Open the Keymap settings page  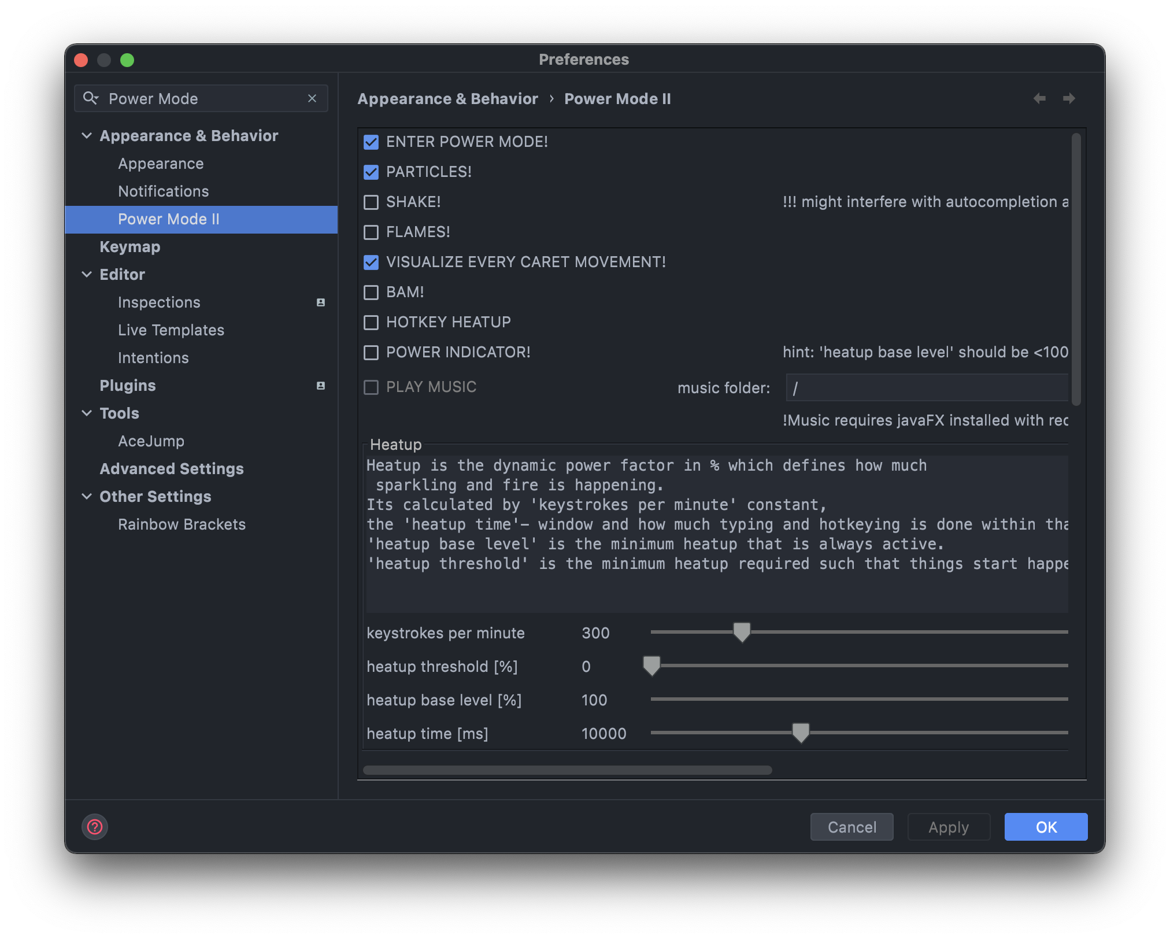pos(130,247)
